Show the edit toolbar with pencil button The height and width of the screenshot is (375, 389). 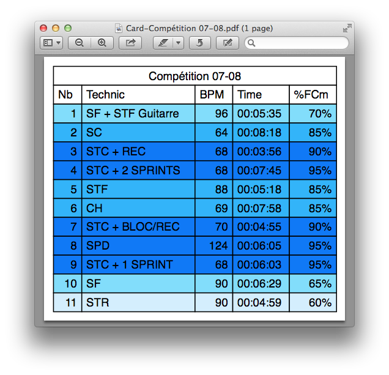point(228,43)
